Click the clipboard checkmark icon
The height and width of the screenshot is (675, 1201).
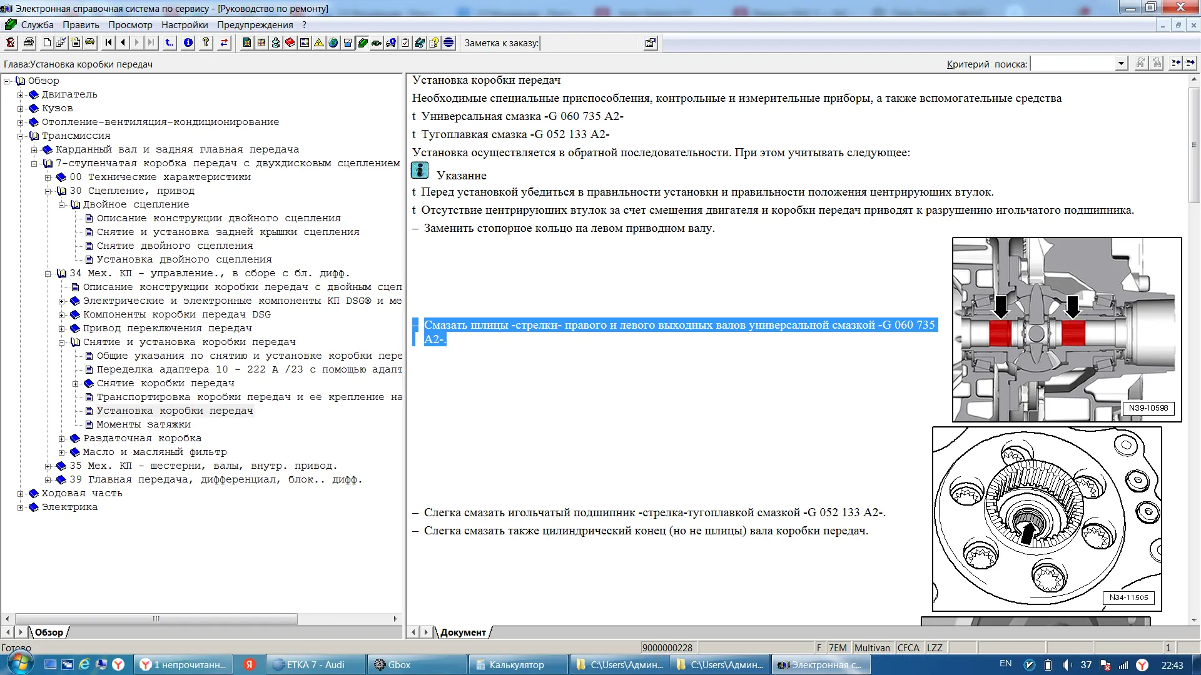405,42
